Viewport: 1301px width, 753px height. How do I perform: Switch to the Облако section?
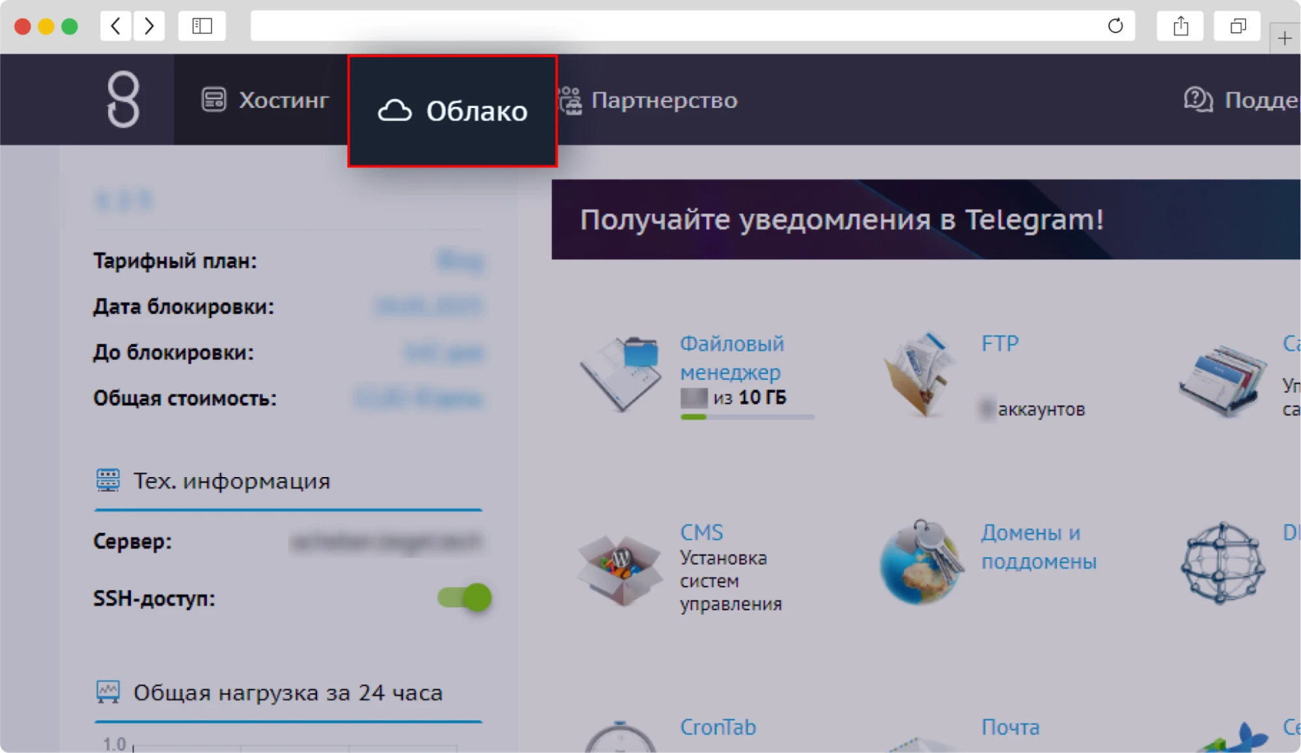point(452,111)
